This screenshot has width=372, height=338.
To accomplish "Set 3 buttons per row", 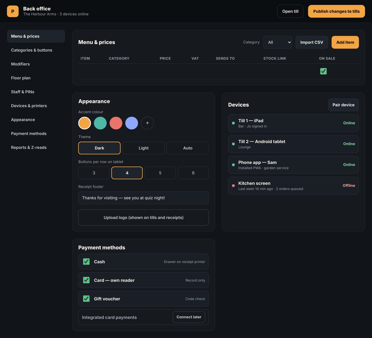I will tap(94, 173).
